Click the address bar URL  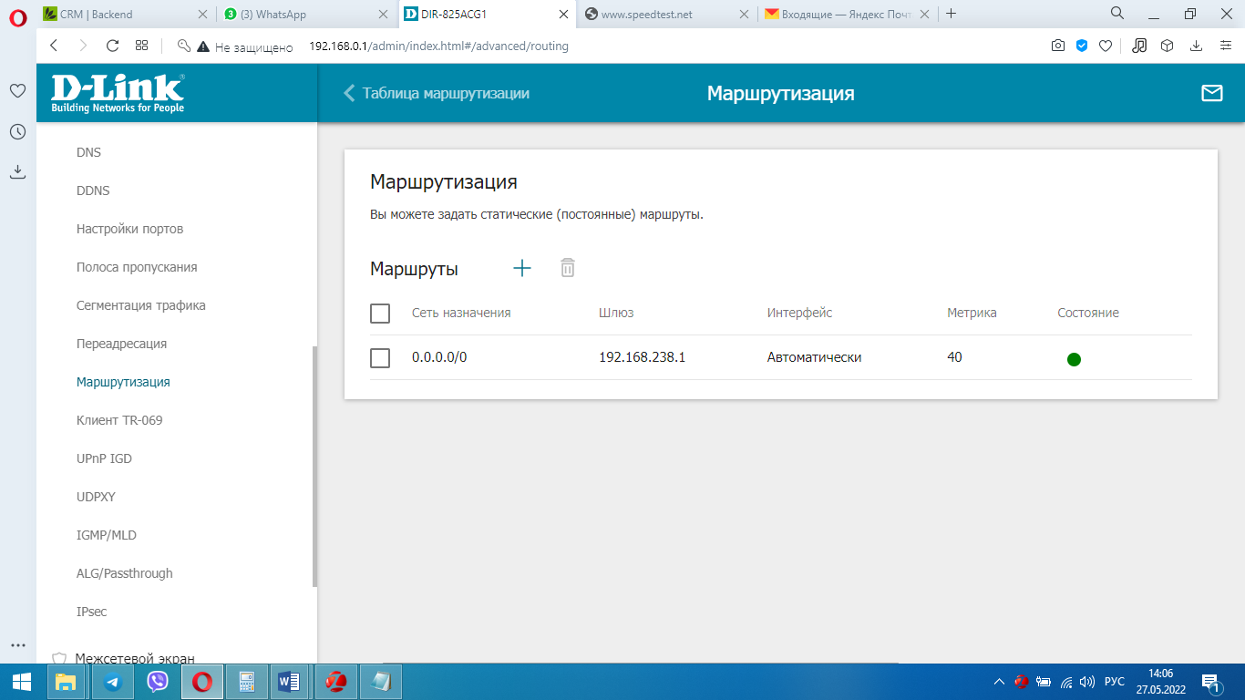coord(438,46)
